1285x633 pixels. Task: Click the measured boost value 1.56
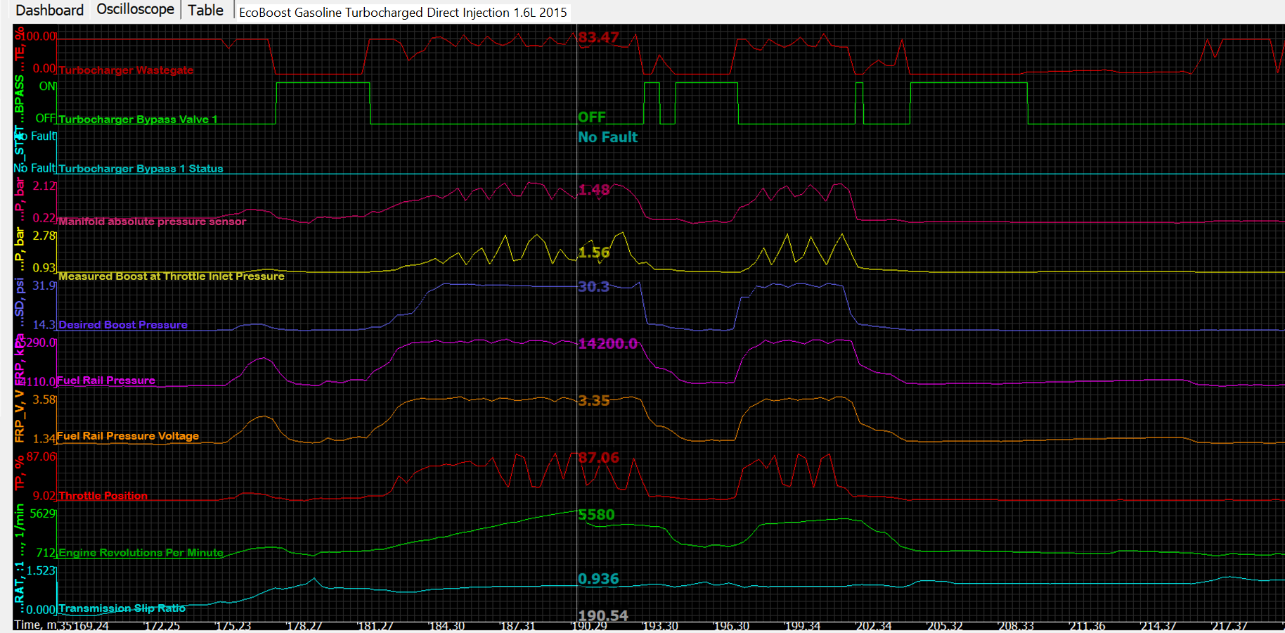594,252
